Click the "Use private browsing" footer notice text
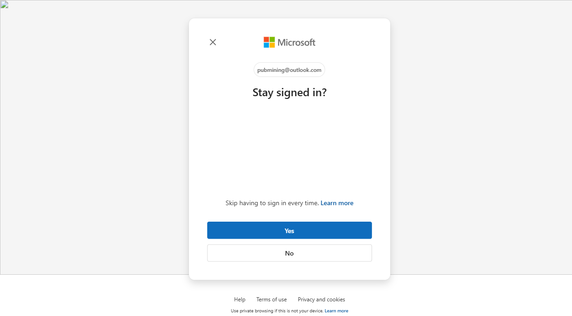Viewport: 572px width, 316px height. (277, 311)
